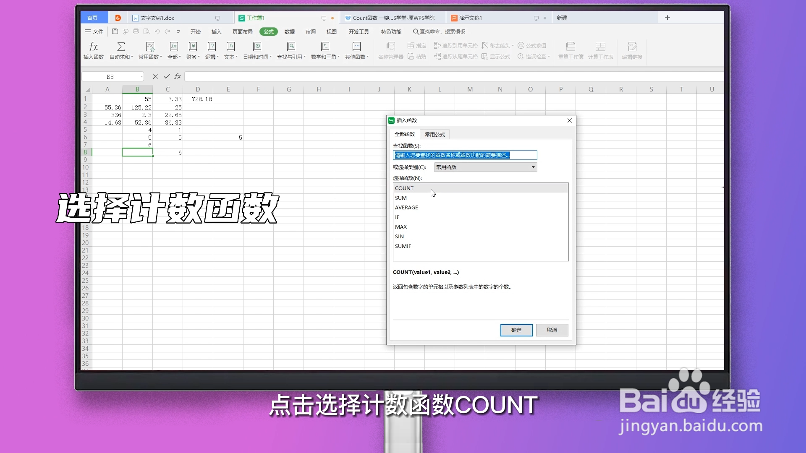806x453 pixels.
Task: Open the Date and Time functions icon
Action: click(x=257, y=47)
